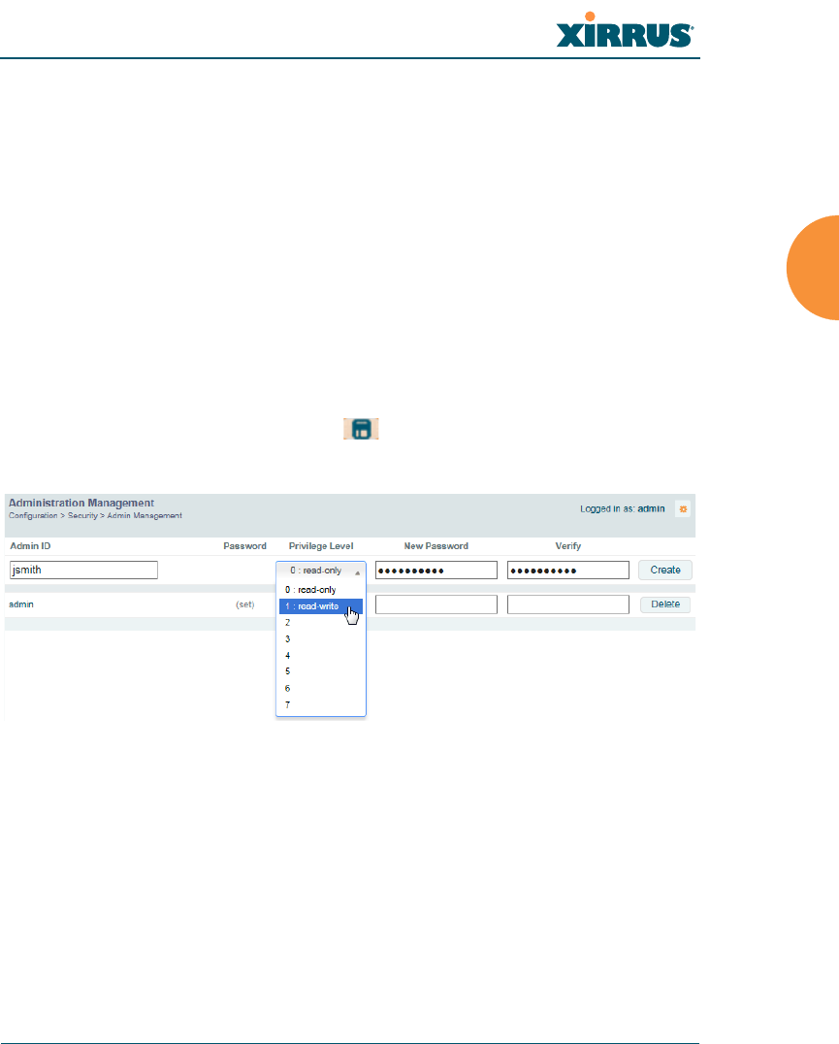Click the Verify column header
This screenshot has width=839, height=1044.
tap(568, 546)
